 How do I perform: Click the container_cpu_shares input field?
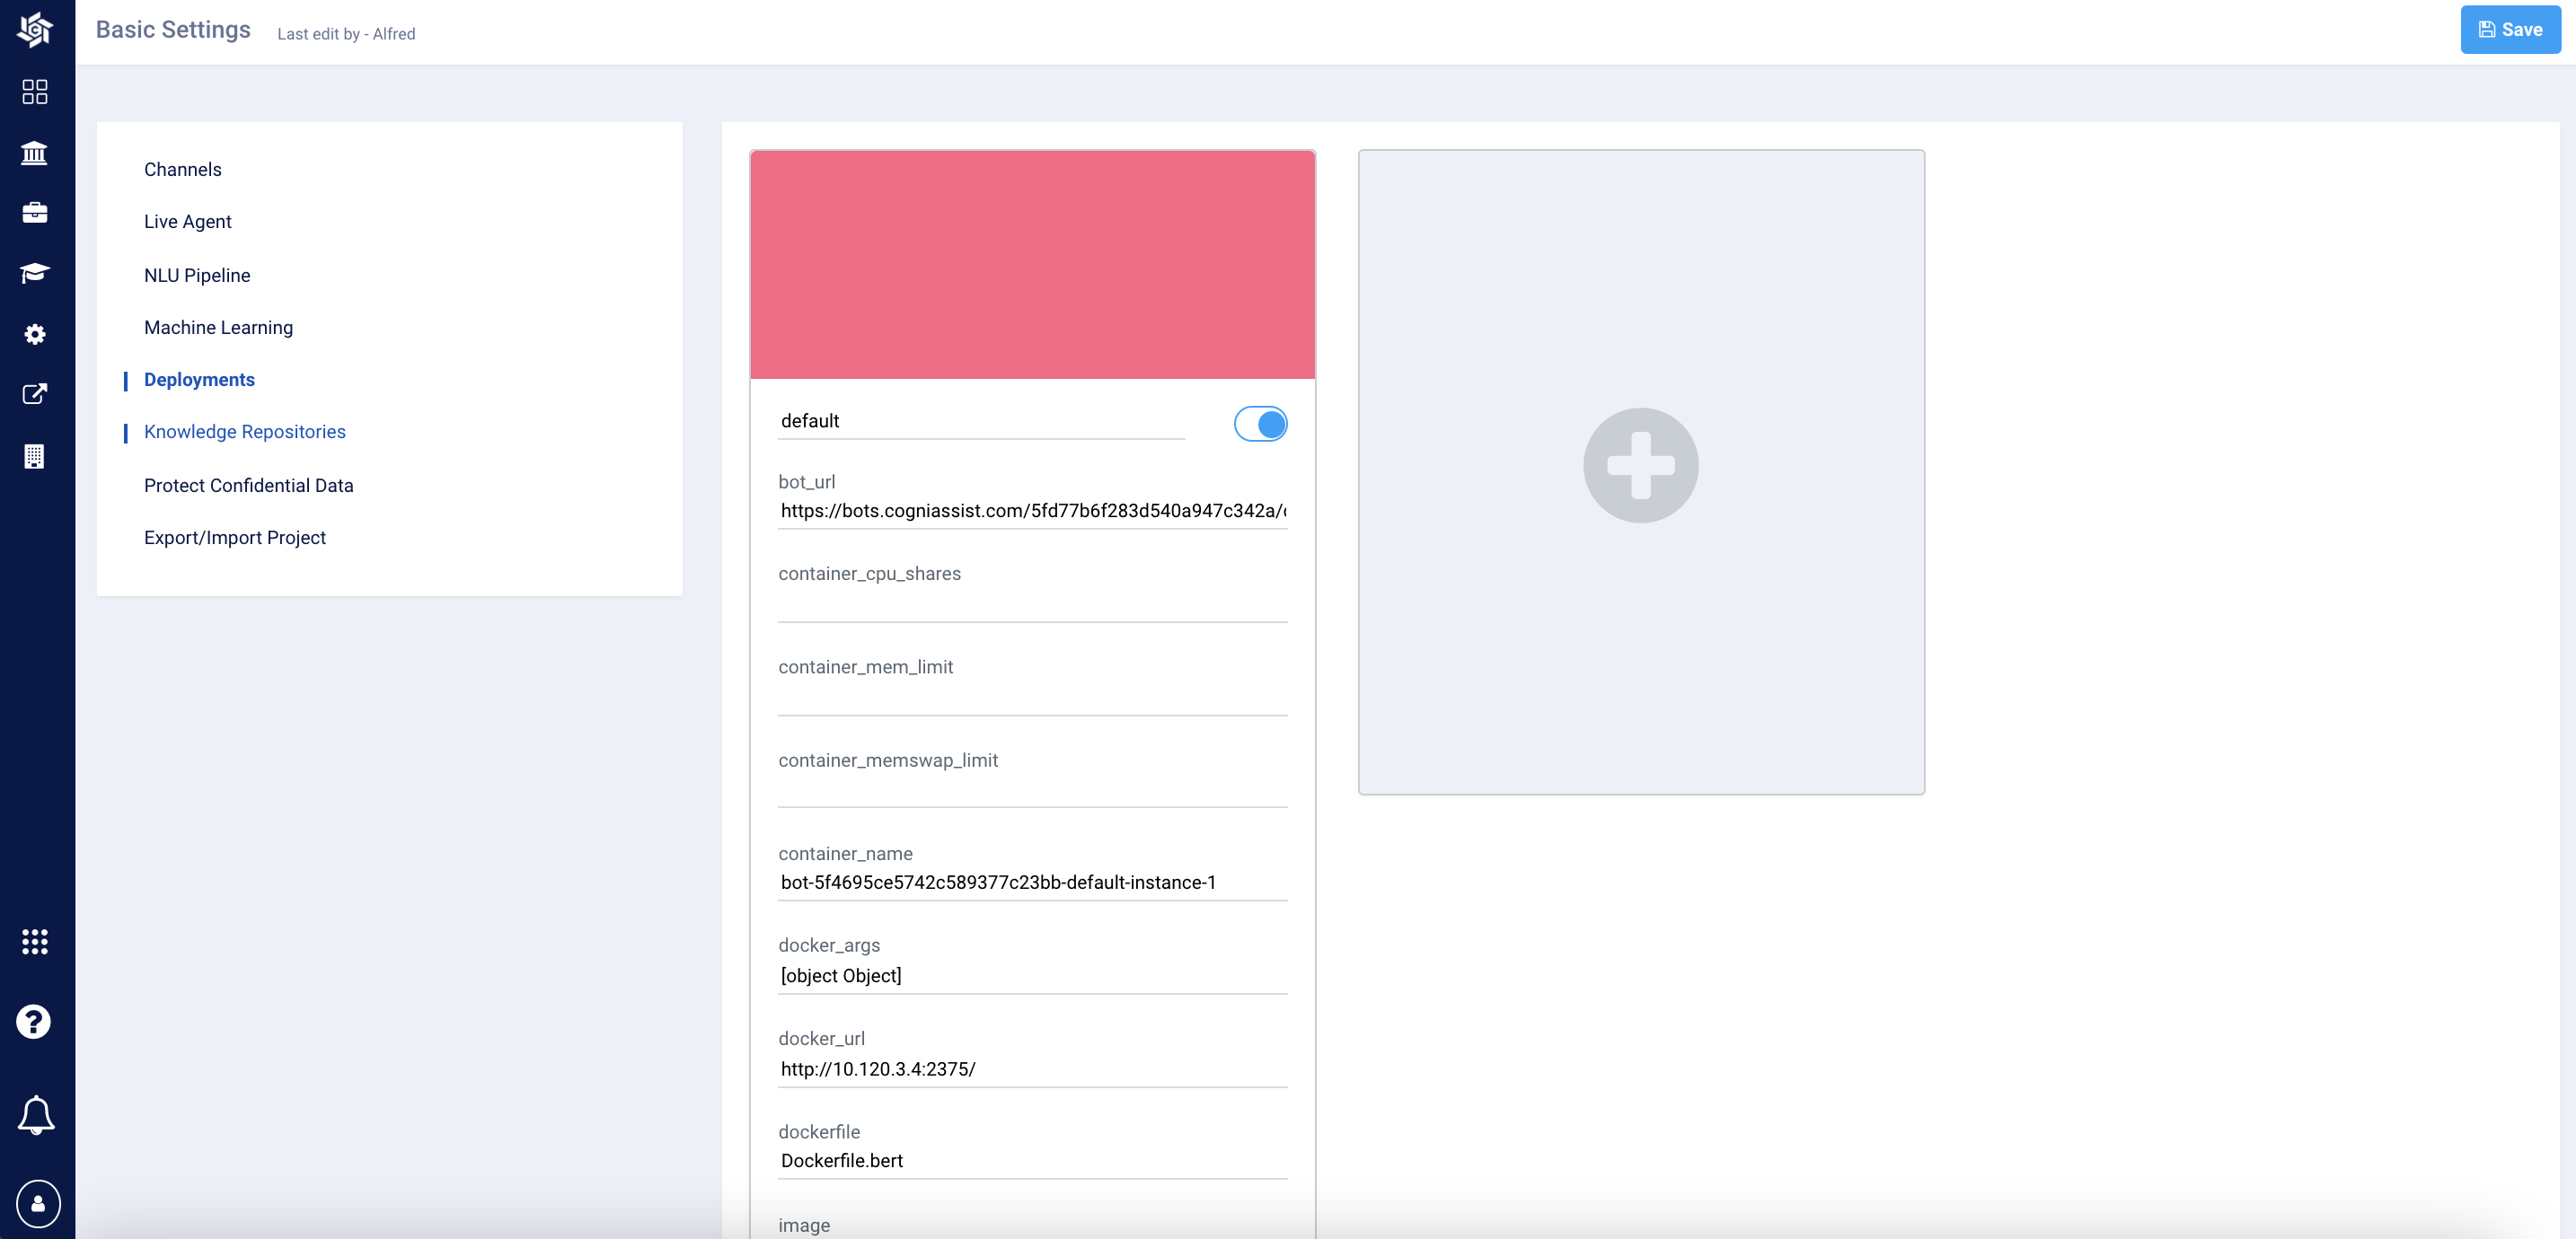point(1032,604)
